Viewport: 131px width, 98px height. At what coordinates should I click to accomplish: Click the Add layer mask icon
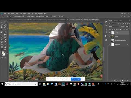pyautogui.click(x=117, y=81)
